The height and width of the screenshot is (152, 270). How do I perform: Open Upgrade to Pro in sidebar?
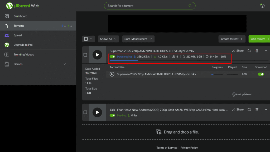coord(38,45)
